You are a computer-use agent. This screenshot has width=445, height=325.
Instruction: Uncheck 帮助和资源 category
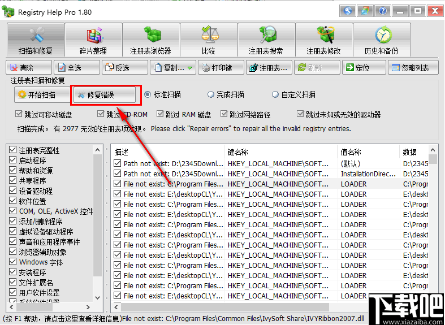point(13,170)
